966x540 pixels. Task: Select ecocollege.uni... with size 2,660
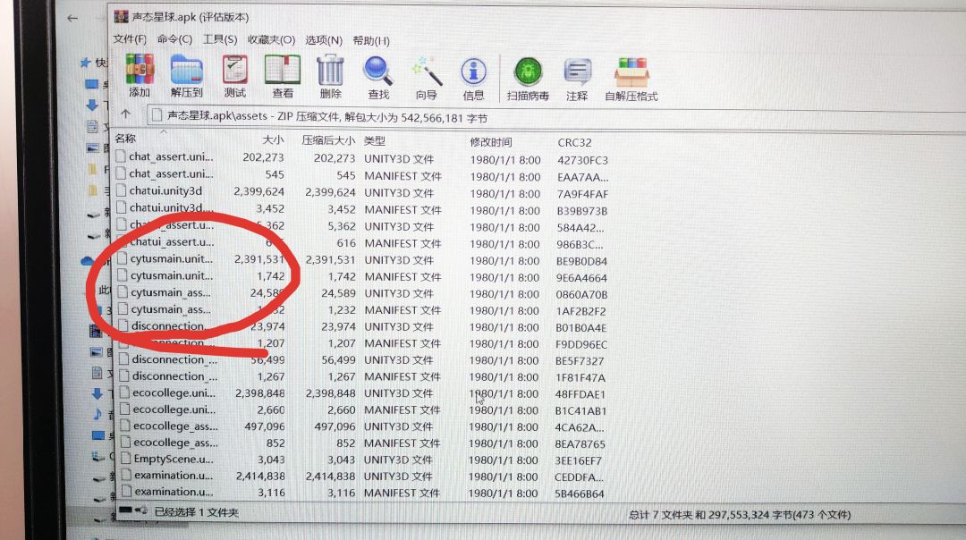[x=174, y=409]
